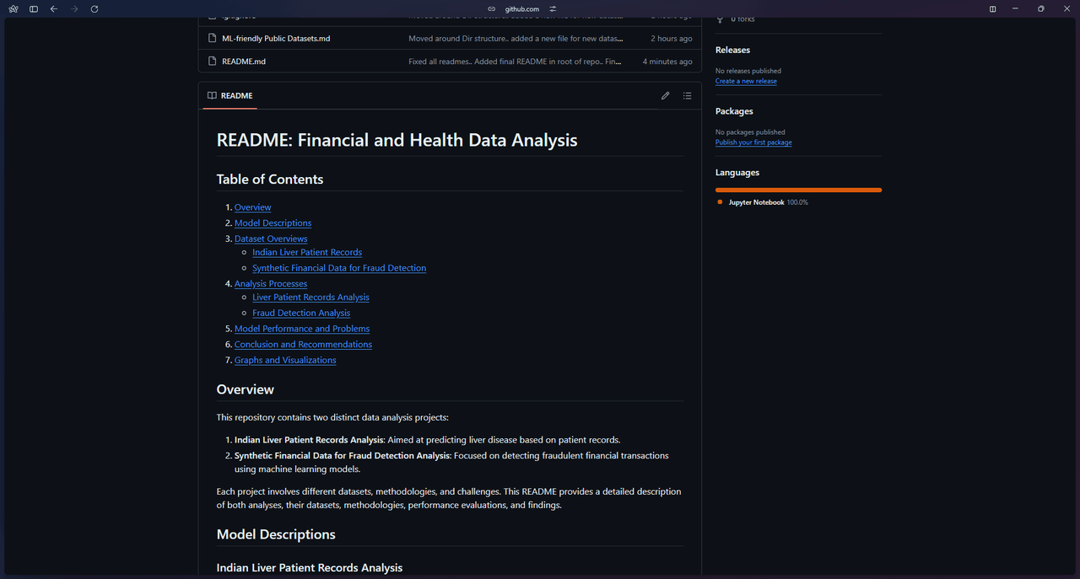Toggle the browser sidebar panel icon

click(34, 8)
